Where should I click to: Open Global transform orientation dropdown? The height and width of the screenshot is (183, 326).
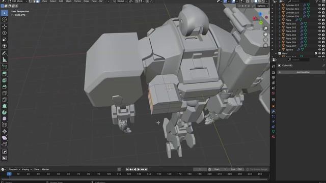click(120, 1)
